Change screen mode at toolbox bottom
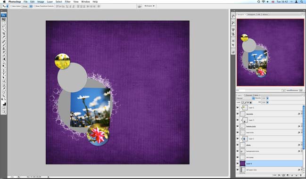The width and height of the screenshot is (306, 179). [x=4, y=112]
